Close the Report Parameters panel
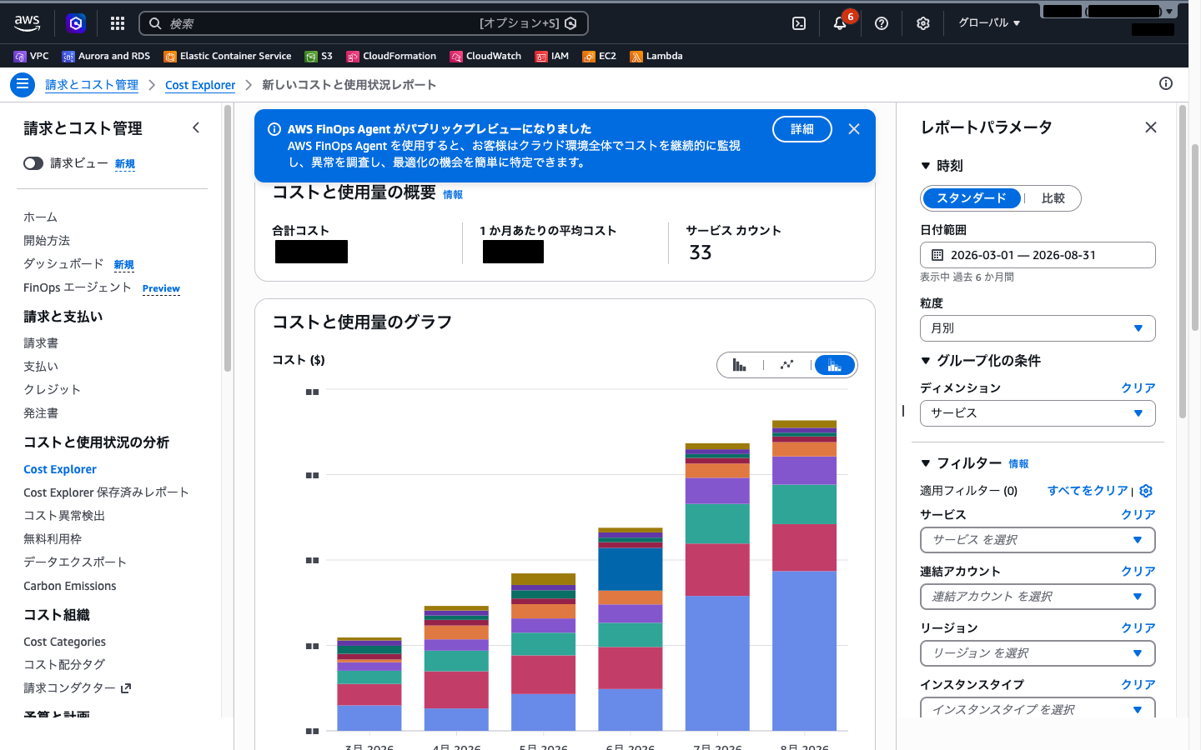The image size is (1201, 750). 1151,127
